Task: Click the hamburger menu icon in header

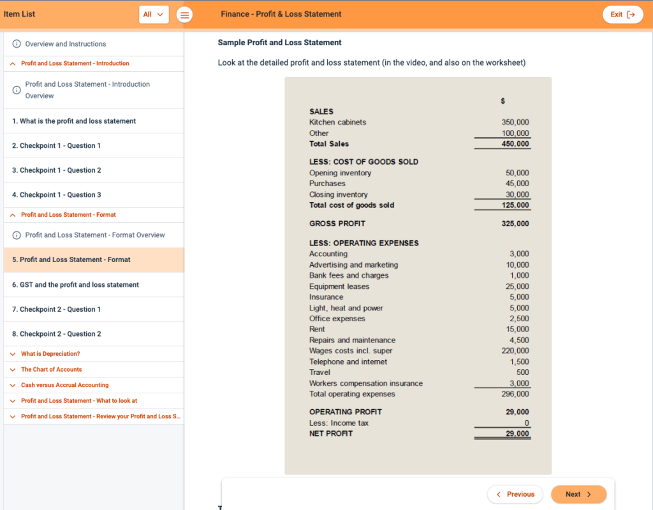Action: (x=184, y=15)
